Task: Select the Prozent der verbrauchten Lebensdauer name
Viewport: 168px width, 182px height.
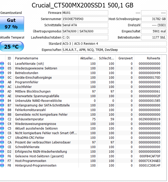Action: pos(43,142)
